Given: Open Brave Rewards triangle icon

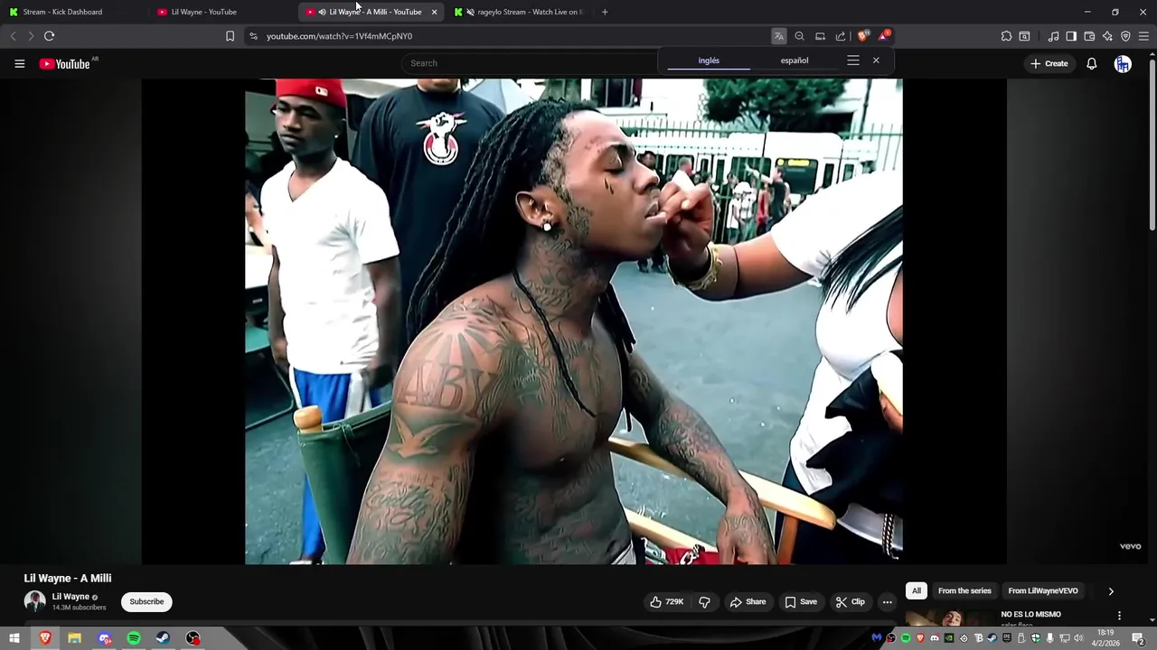Looking at the screenshot, I should (883, 36).
